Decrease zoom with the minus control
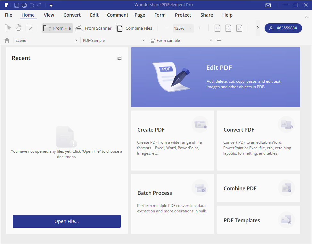Screen dimensions: 312x244 [x=167, y=28]
